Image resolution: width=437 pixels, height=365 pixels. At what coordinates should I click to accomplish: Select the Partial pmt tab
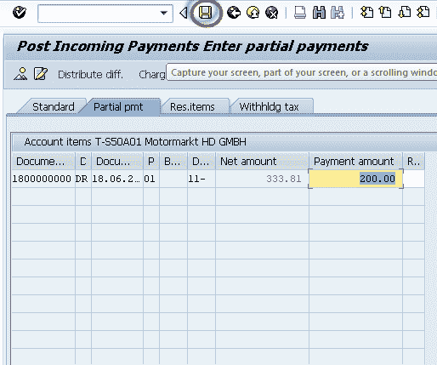(118, 107)
